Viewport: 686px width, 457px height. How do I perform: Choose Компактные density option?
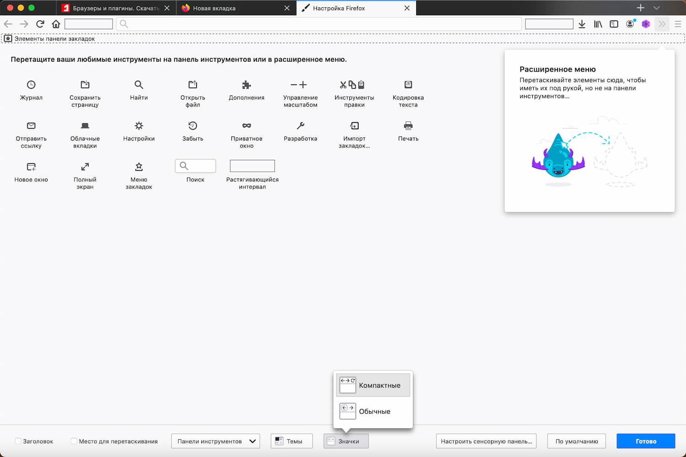pos(373,385)
